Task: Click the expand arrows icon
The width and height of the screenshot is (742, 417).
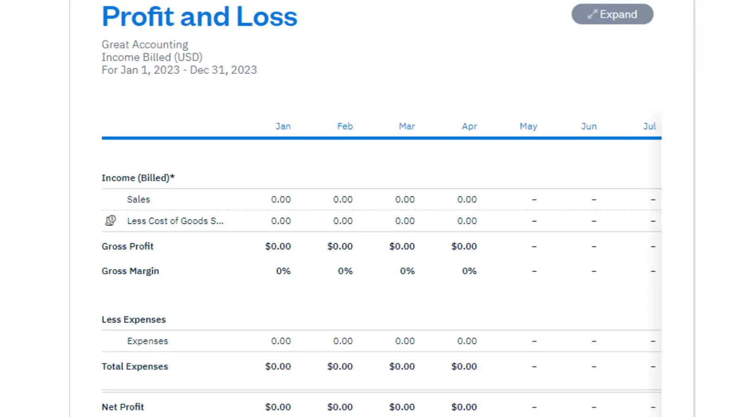Action: (592, 14)
